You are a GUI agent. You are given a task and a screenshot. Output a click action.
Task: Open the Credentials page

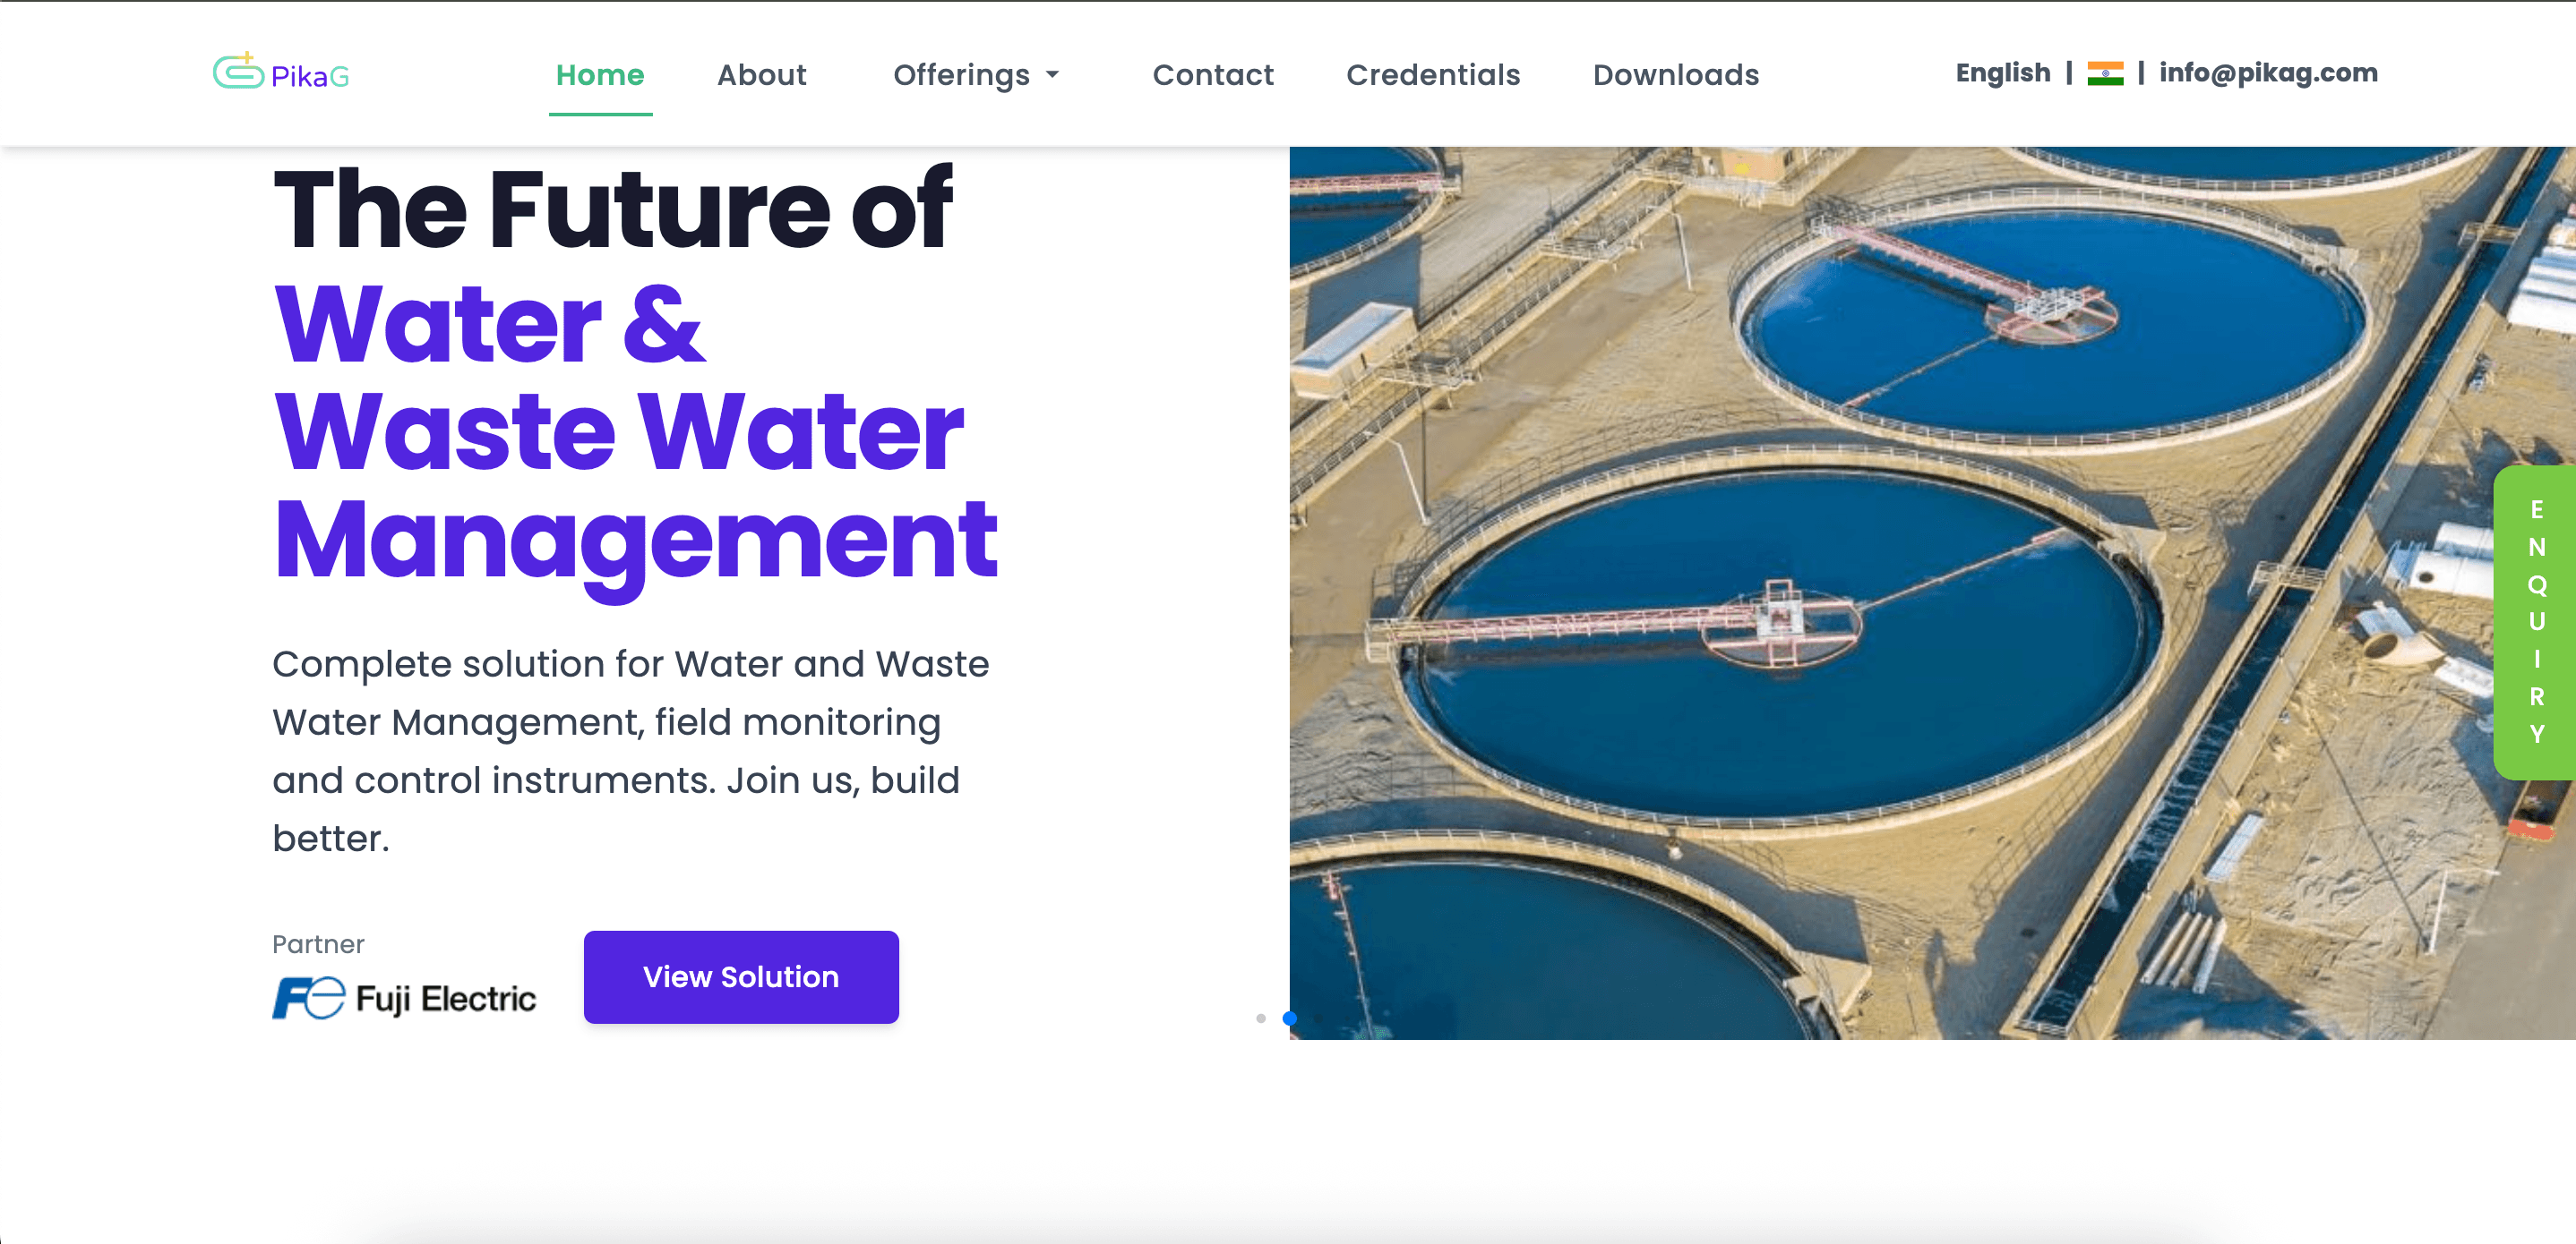[1433, 74]
